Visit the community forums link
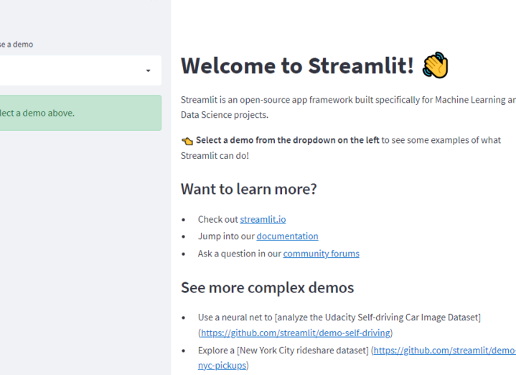 click(321, 254)
